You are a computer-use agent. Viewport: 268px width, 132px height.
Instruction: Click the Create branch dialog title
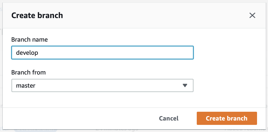[x=37, y=15]
